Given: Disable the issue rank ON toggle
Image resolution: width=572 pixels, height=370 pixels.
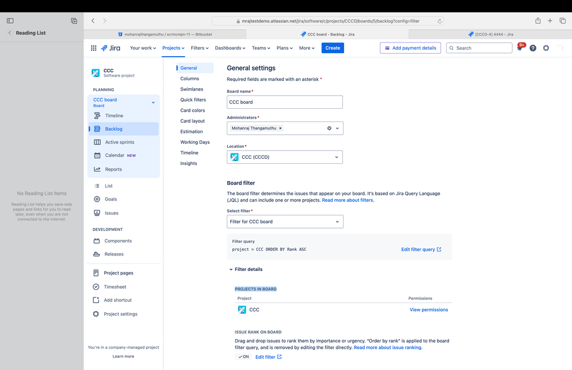Looking at the screenshot, I should pos(242,356).
